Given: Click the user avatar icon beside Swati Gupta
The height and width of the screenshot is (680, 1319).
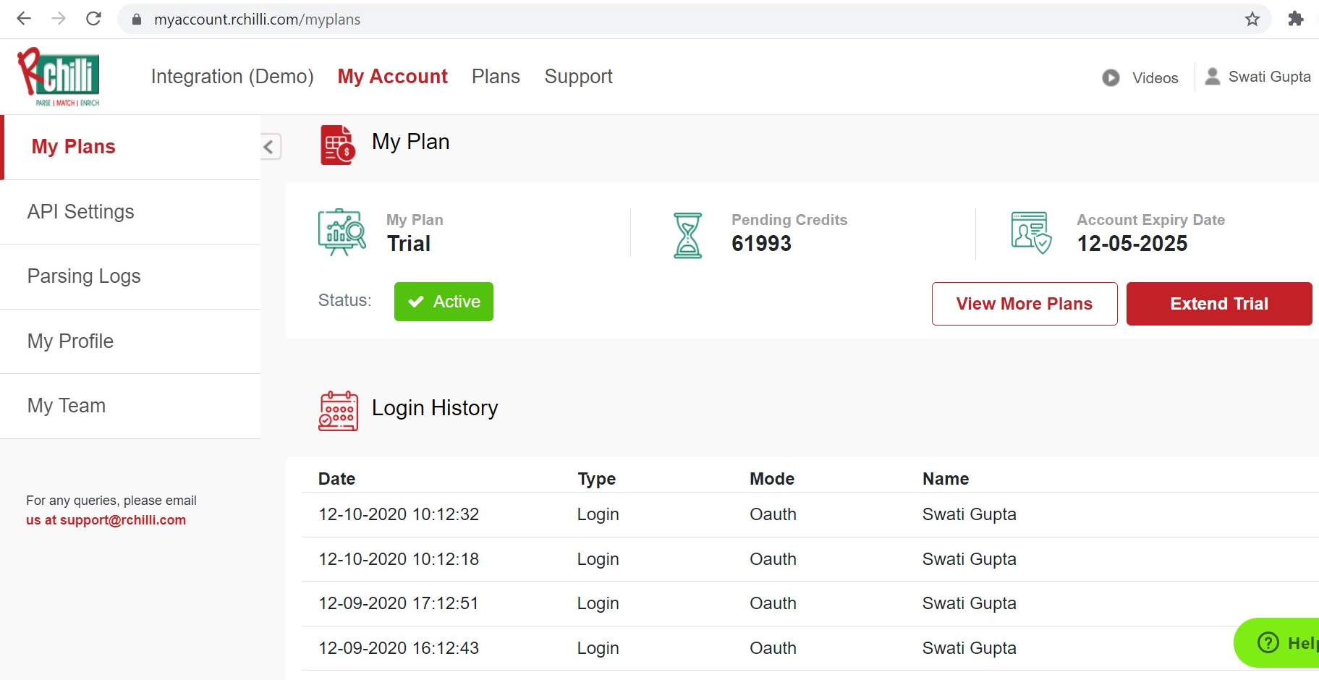Looking at the screenshot, I should (1213, 76).
